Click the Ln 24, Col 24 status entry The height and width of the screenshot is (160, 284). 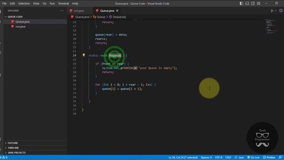tap(183, 157)
